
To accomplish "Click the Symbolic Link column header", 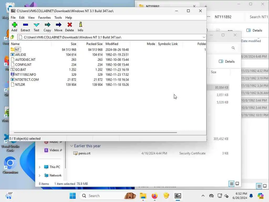I will (169, 44).
